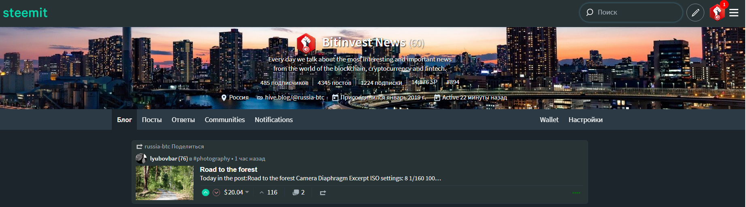The height and width of the screenshot is (207, 746).
Task: Switch to the Посты tab
Action: 152,120
